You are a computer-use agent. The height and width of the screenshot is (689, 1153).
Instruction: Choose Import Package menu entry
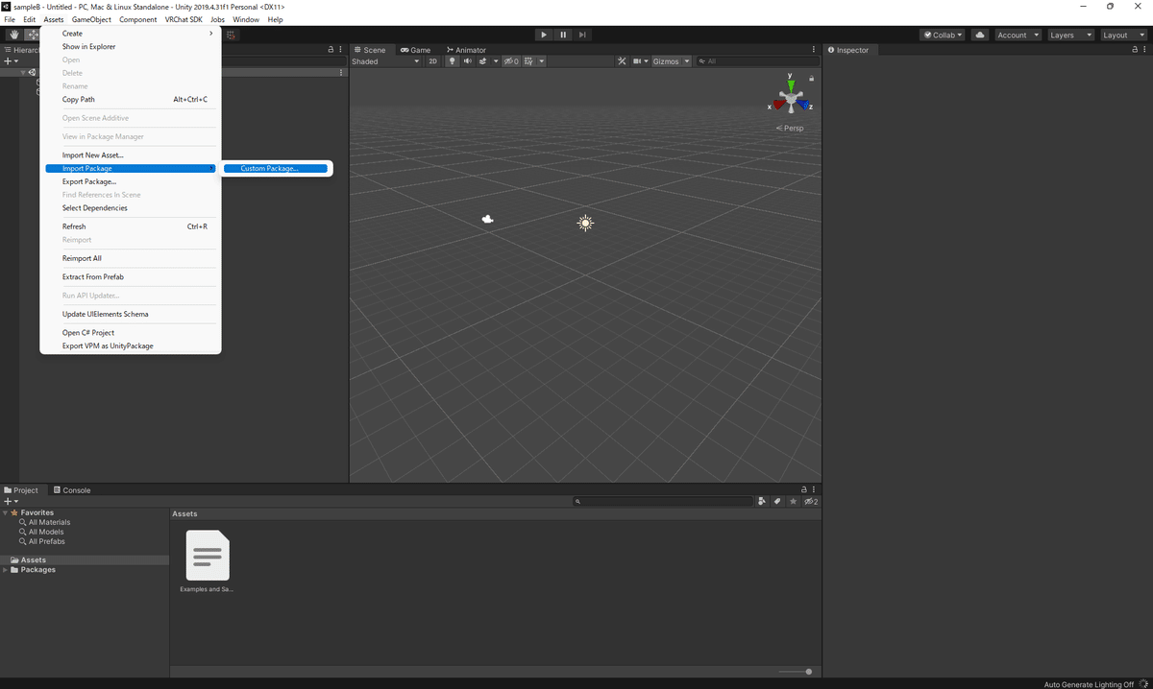point(131,169)
